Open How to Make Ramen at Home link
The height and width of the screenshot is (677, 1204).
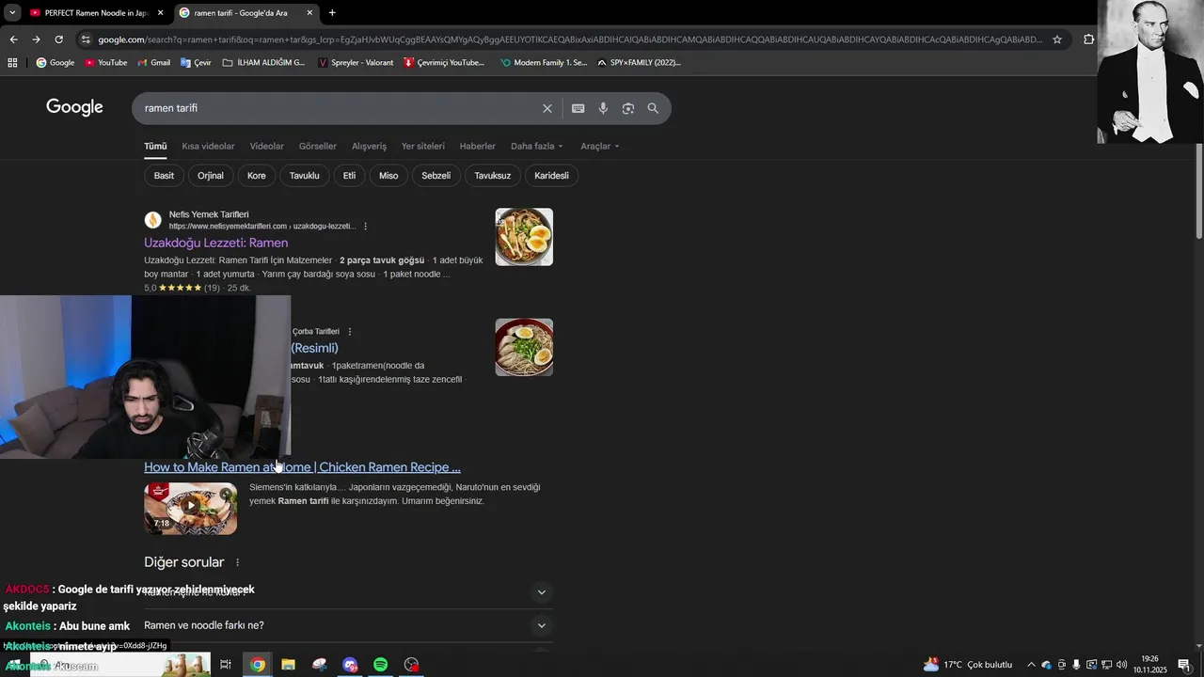coord(302,467)
